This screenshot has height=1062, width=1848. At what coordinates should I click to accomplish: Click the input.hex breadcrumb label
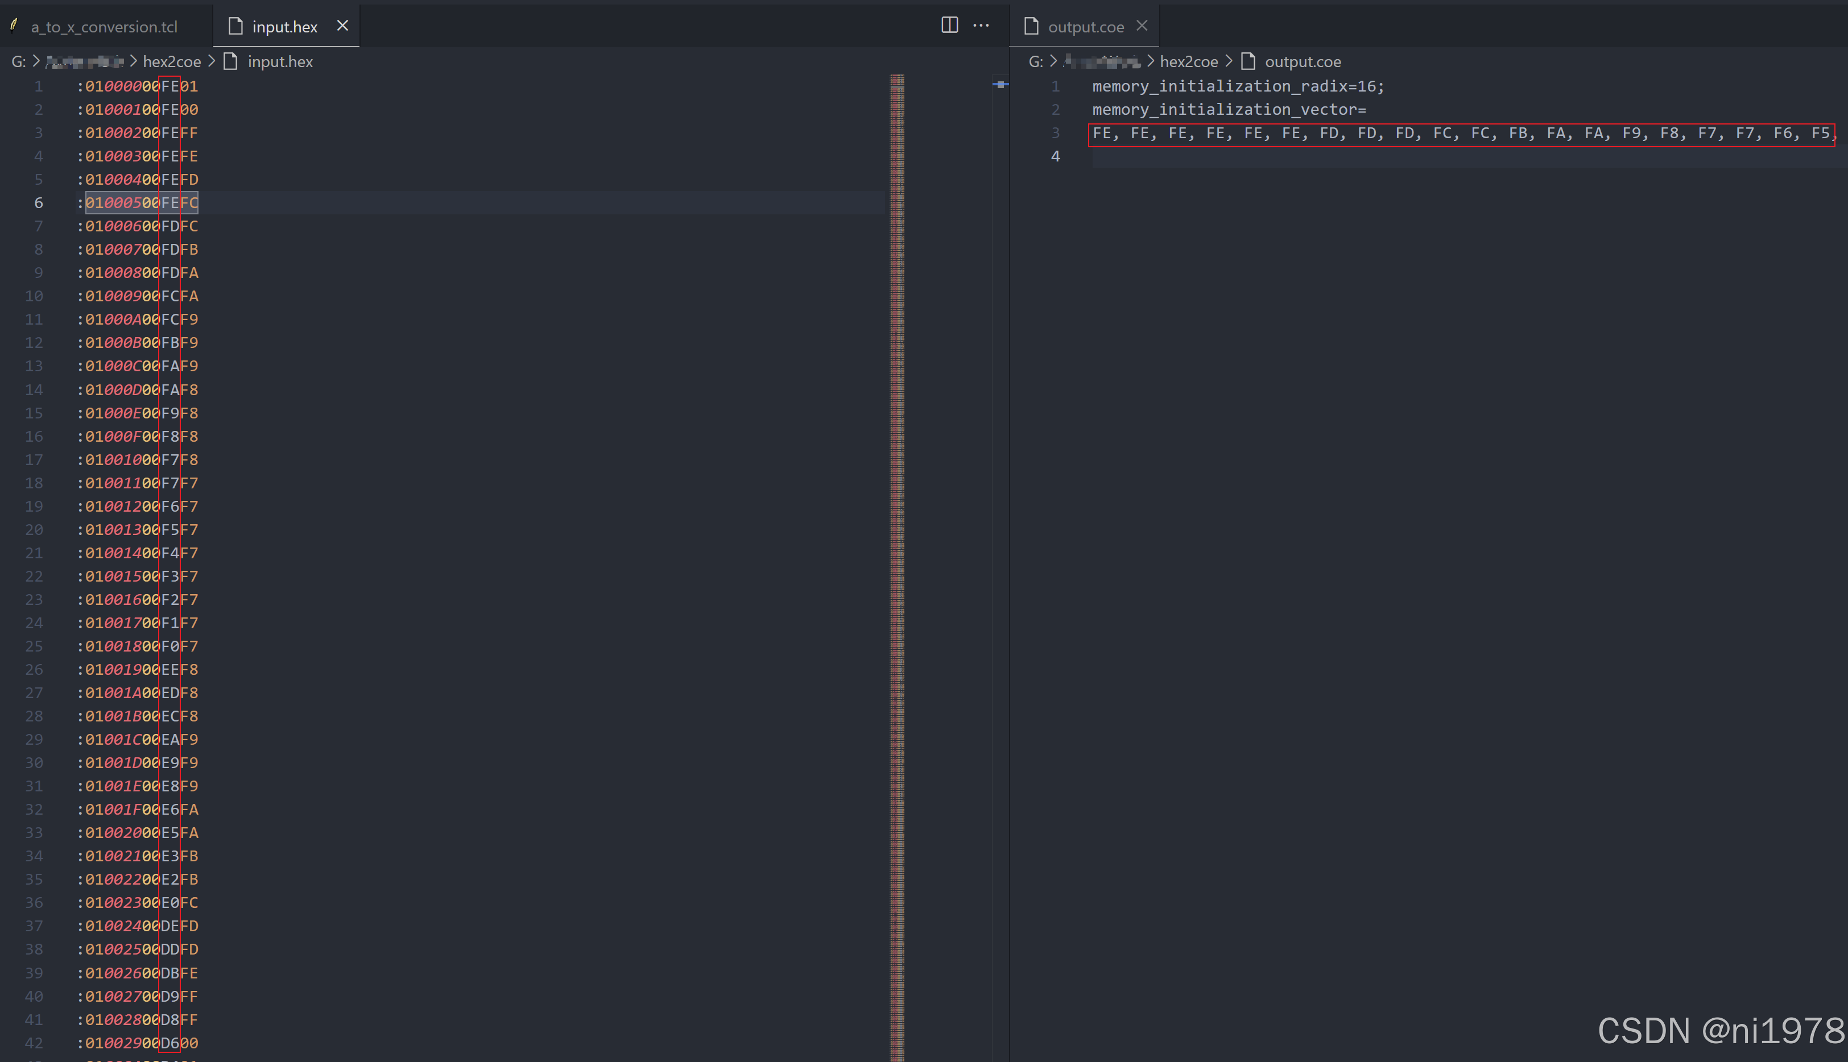pyautogui.click(x=280, y=62)
